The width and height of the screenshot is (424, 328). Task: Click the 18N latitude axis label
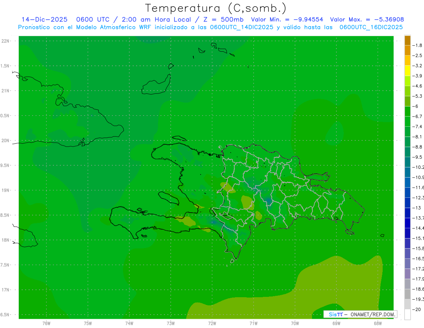coord(6,240)
